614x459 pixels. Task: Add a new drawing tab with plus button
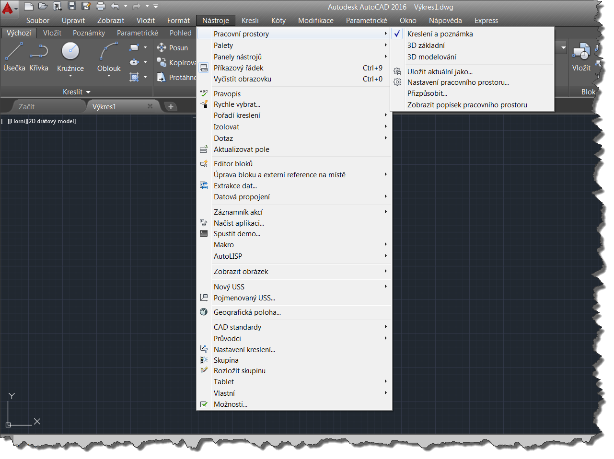[x=171, y=106]
